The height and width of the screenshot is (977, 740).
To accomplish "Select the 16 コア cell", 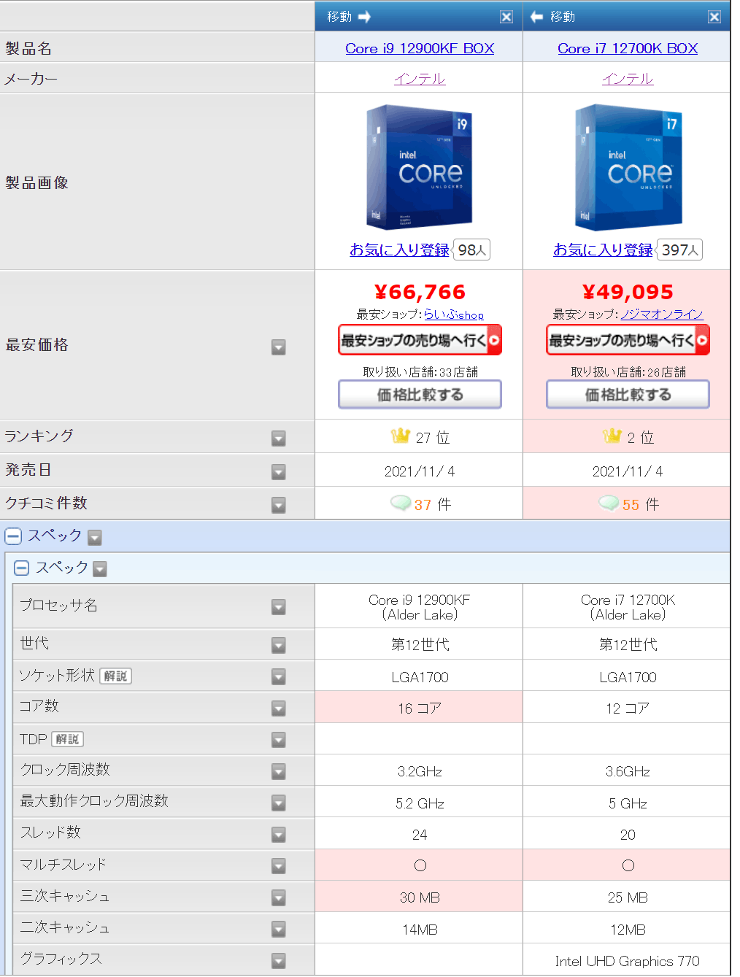I will [419, 708].
